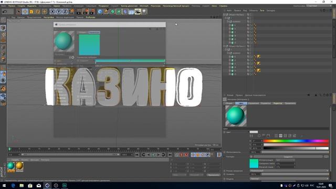Toggle Position keyframe recording icon
Image resolution: width=336 pixels, height=189 pixels.
pyautogui.click(x=193, y=155)
